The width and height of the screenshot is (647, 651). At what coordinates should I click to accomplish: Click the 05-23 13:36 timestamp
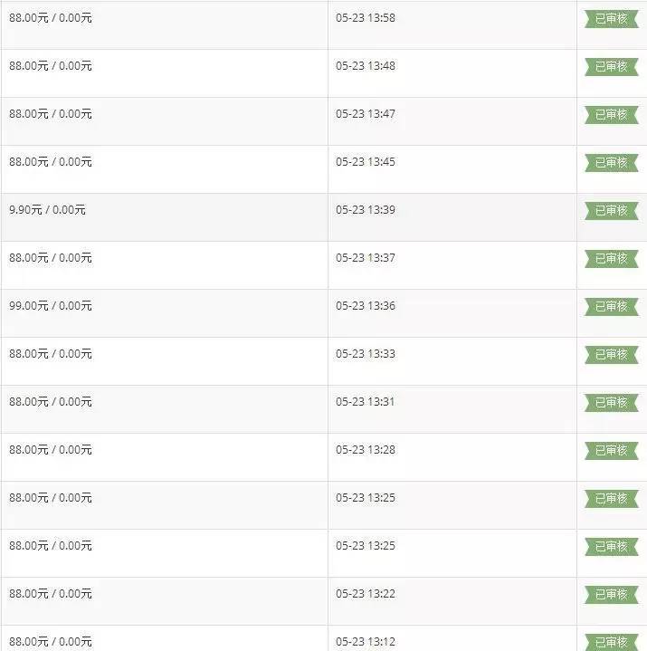pos(366,306)
